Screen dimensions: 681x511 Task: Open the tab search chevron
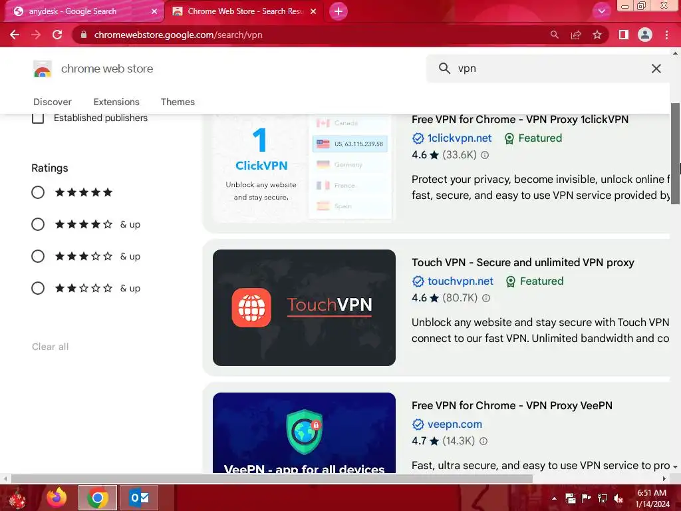tap(601, 11)
